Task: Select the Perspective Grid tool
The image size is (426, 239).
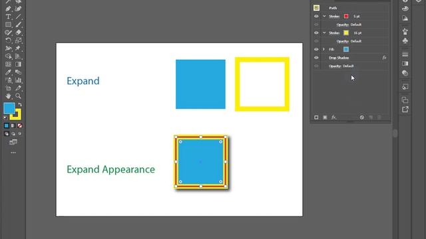Action: (18, 56)
